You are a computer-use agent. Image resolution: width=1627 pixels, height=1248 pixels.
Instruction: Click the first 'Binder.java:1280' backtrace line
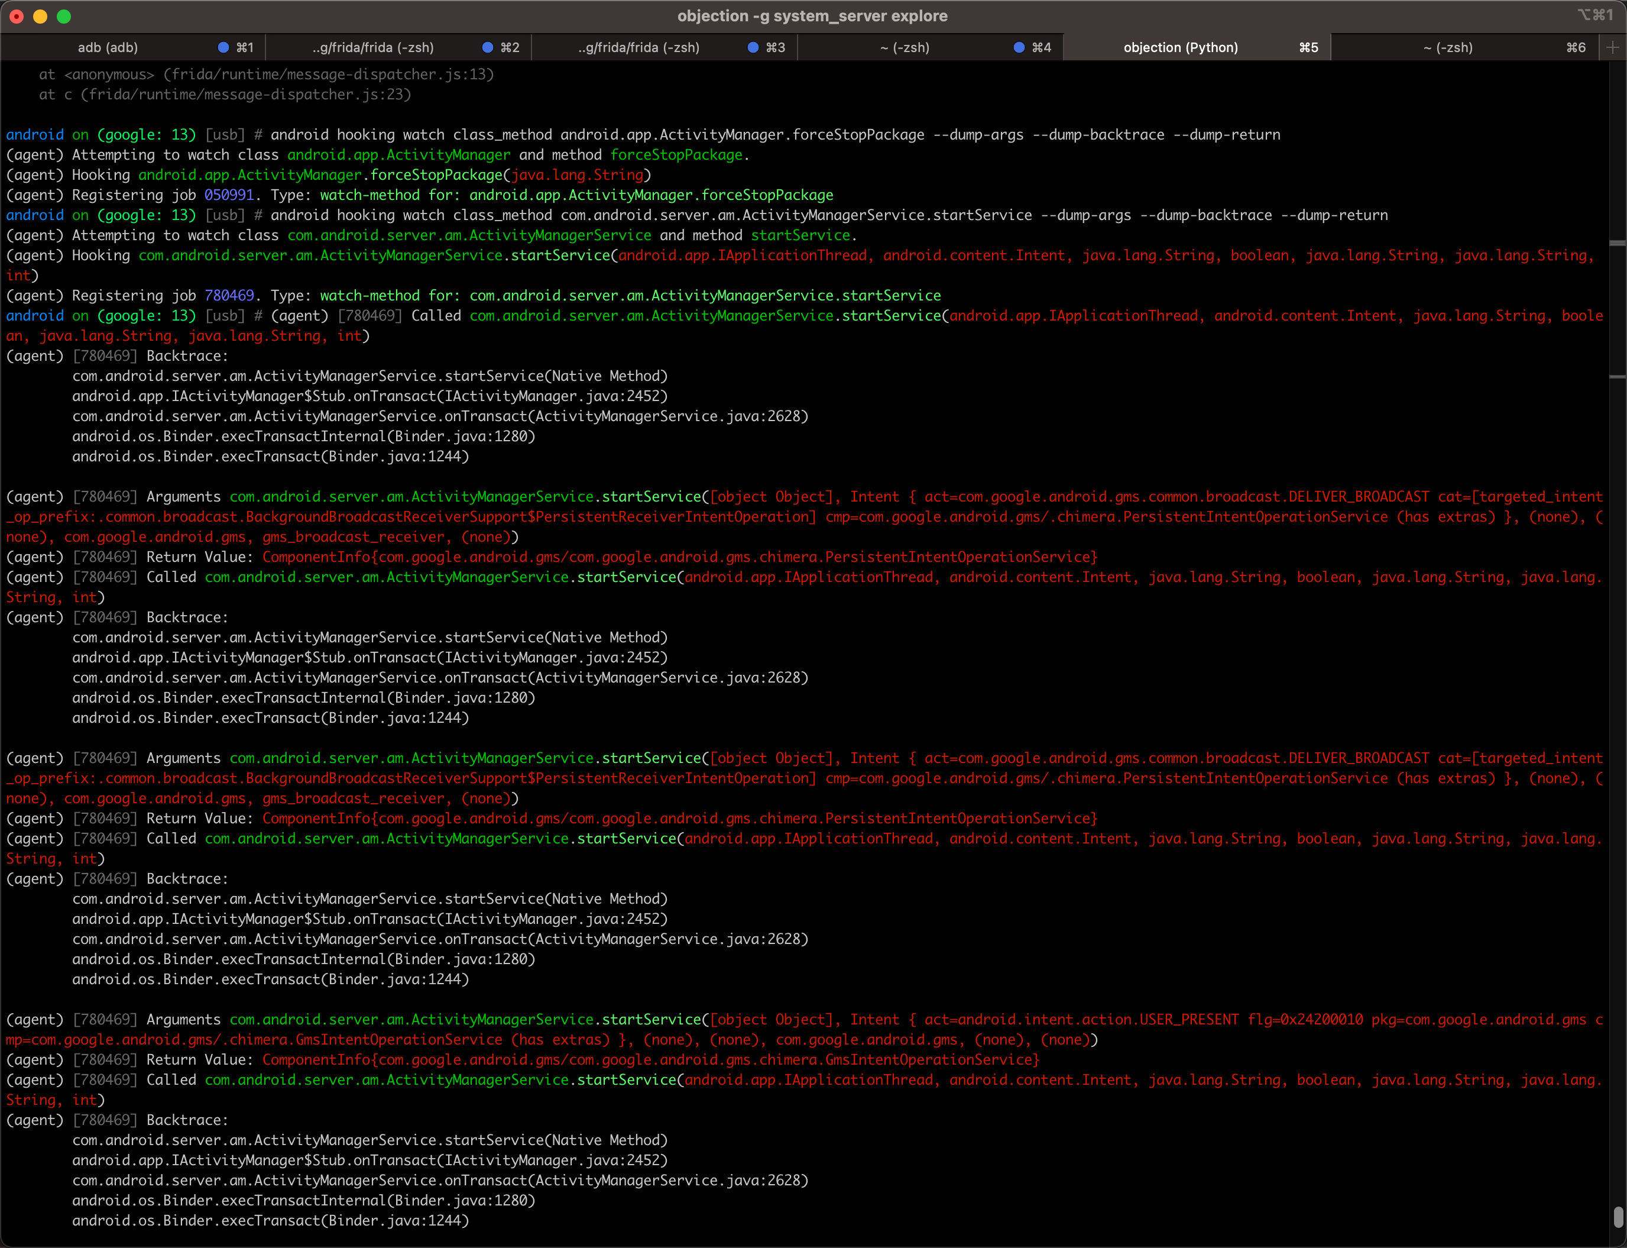click(304, 437)
